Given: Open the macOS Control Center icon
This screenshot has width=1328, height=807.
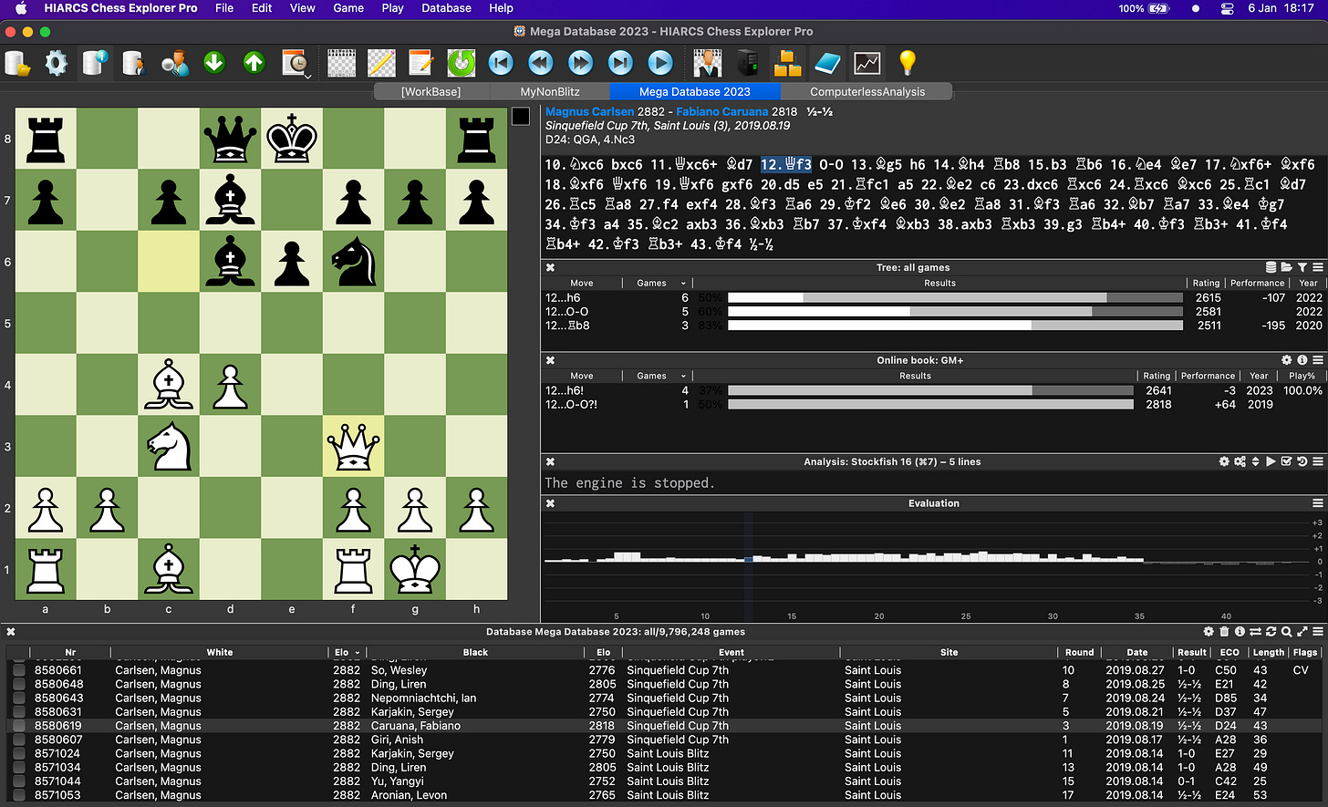Looking at the screenshot, I should [1227, 8].
